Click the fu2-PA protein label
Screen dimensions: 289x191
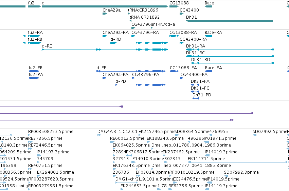36,75
